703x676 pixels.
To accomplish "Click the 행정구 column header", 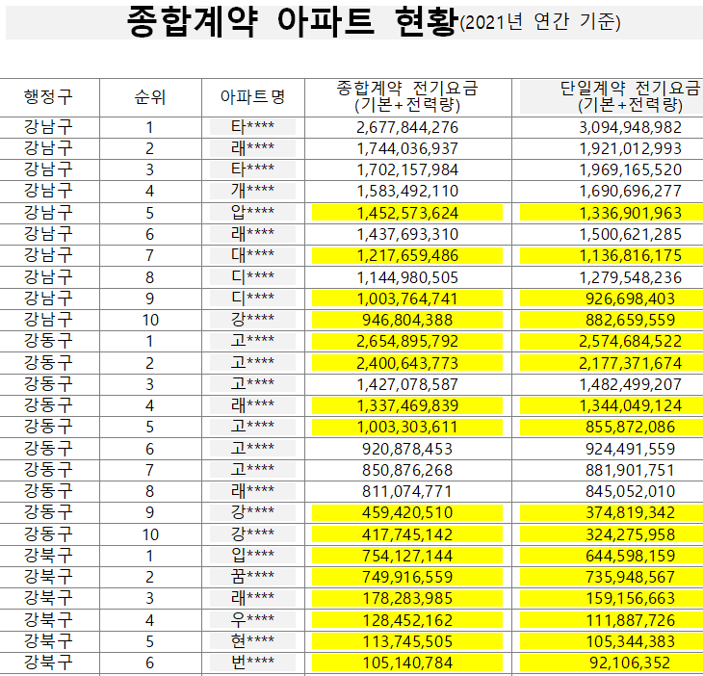I will (48, 97).
